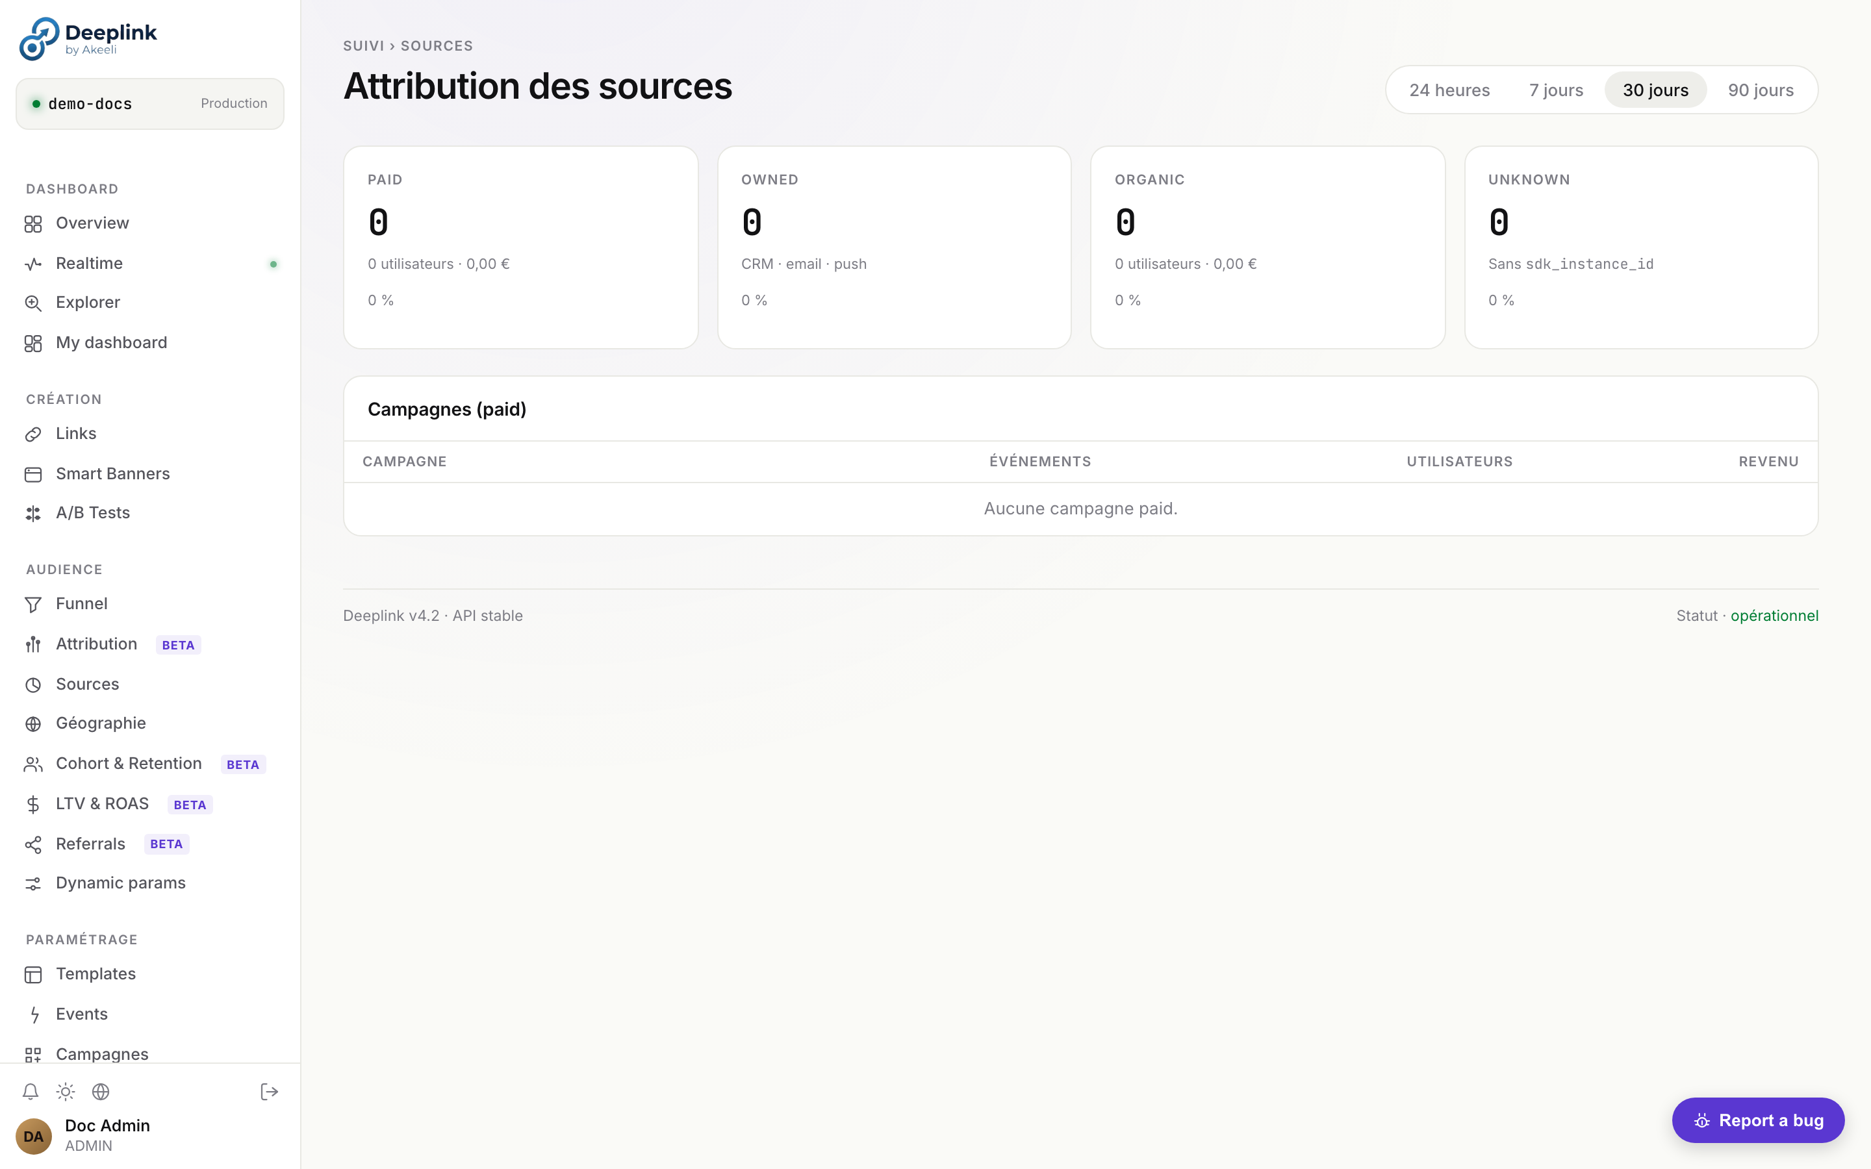Go to Sources page
This screenshot has width=1871, height=1169.
click(x=150, y=685)
